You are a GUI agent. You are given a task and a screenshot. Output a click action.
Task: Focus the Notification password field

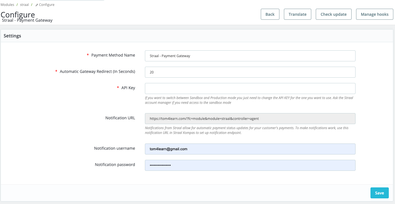250,165
